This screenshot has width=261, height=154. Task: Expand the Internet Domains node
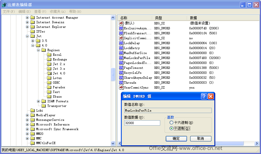(x=27, y=22)
